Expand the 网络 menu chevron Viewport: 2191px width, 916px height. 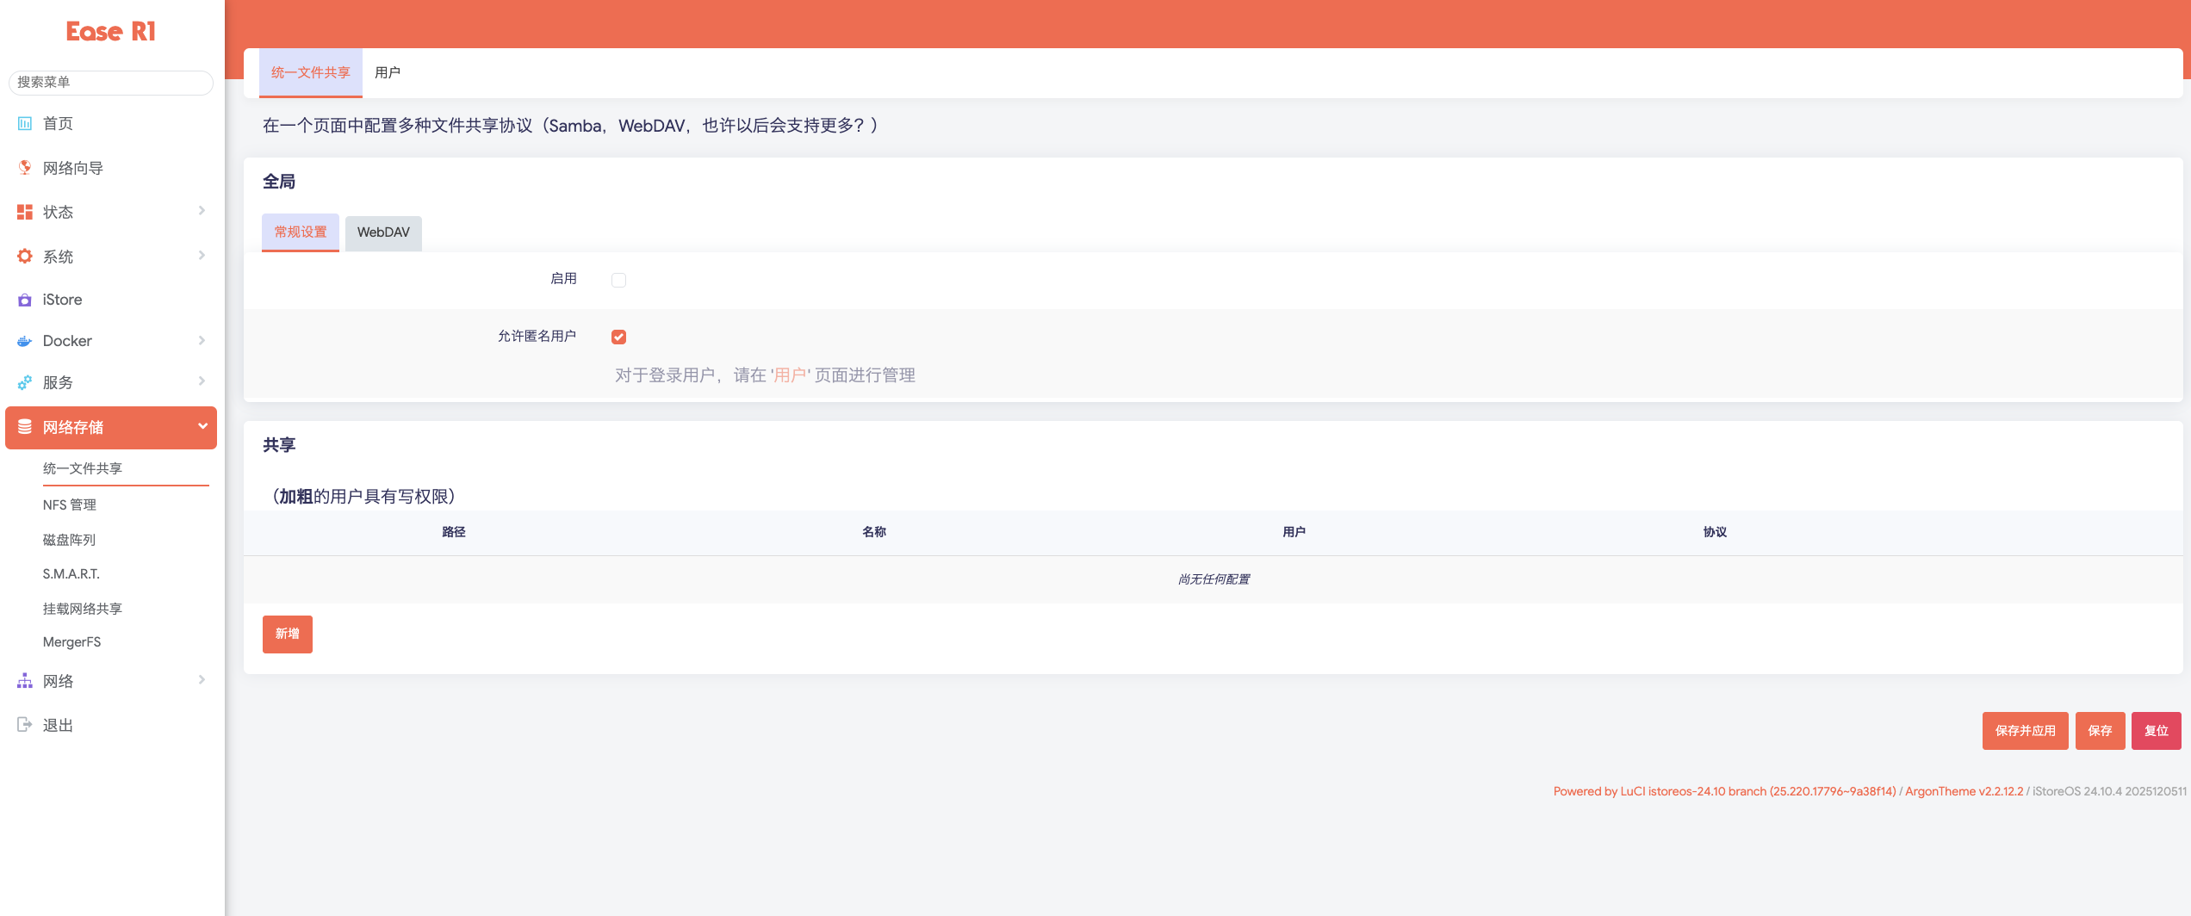coord(202,680)
